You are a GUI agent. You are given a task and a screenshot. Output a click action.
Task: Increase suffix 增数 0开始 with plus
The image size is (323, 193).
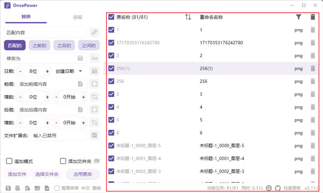point(83,123)
